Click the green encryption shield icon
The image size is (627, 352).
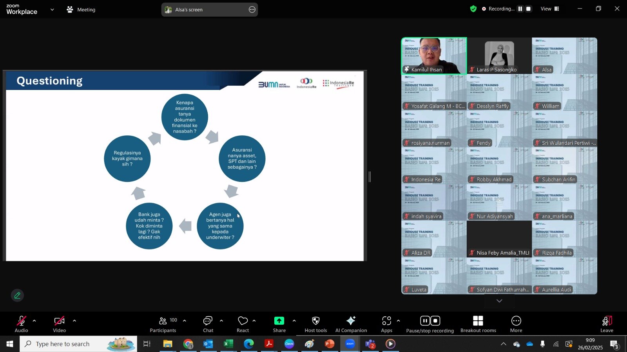[x=473, y=9]
